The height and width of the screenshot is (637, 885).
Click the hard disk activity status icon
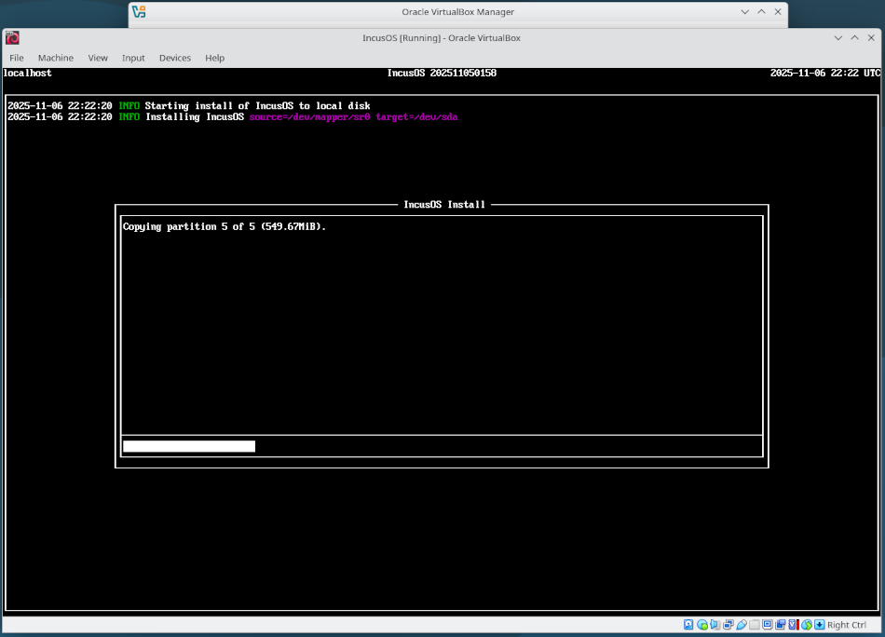point(688,625)
